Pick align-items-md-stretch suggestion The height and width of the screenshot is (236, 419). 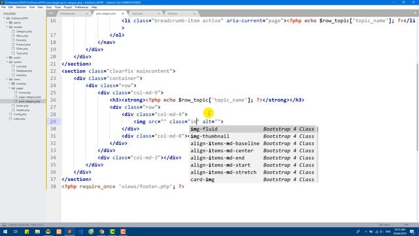(x=253, y=172)
